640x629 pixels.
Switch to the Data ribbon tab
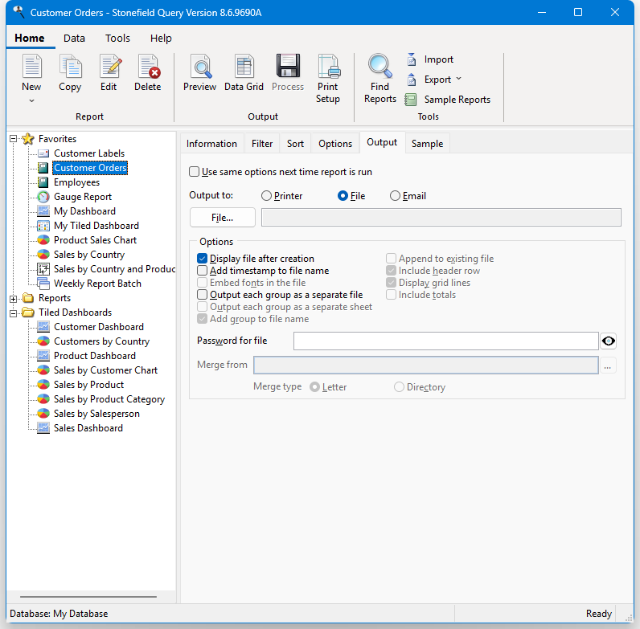click(74, 39)
